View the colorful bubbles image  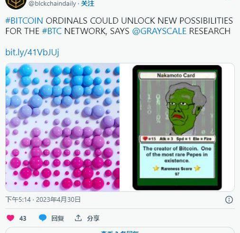[x=63, y=127]
